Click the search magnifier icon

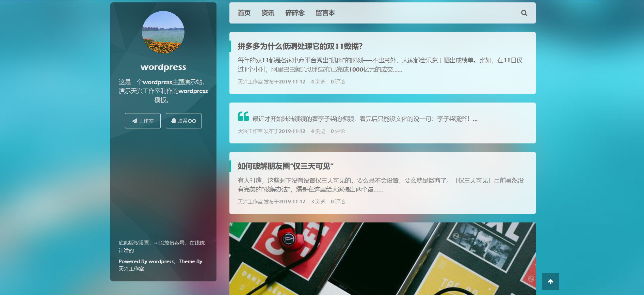click(524, 13)
